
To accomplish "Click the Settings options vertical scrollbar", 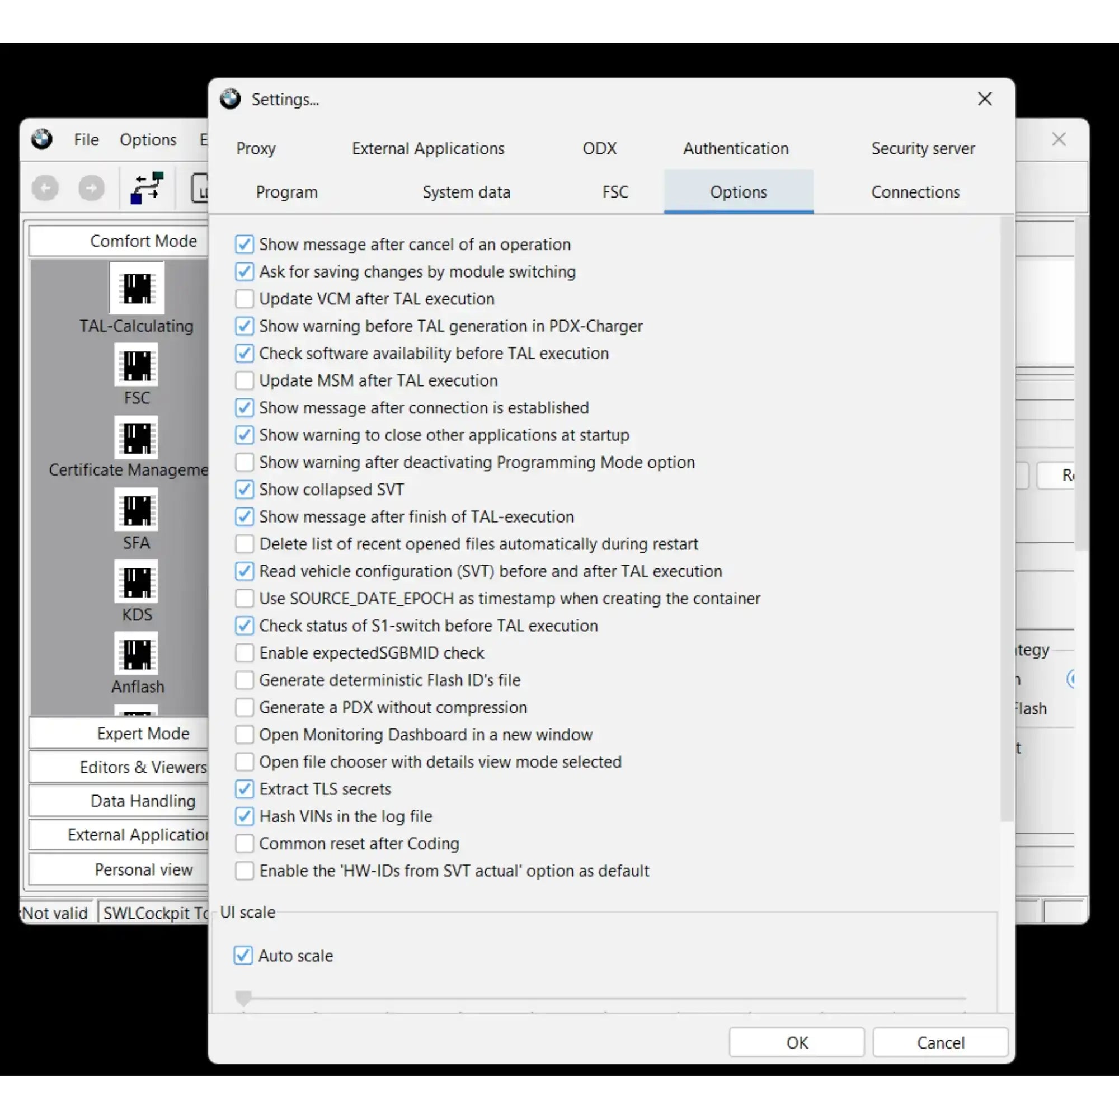I will click(x=1007, y=519).
